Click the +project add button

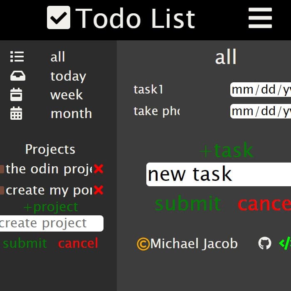51,207
